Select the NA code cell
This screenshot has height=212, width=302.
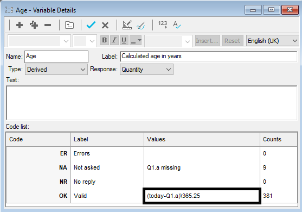tap(38, 167)
